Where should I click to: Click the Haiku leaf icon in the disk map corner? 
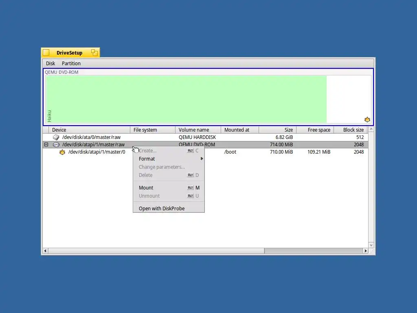point(367,119)
